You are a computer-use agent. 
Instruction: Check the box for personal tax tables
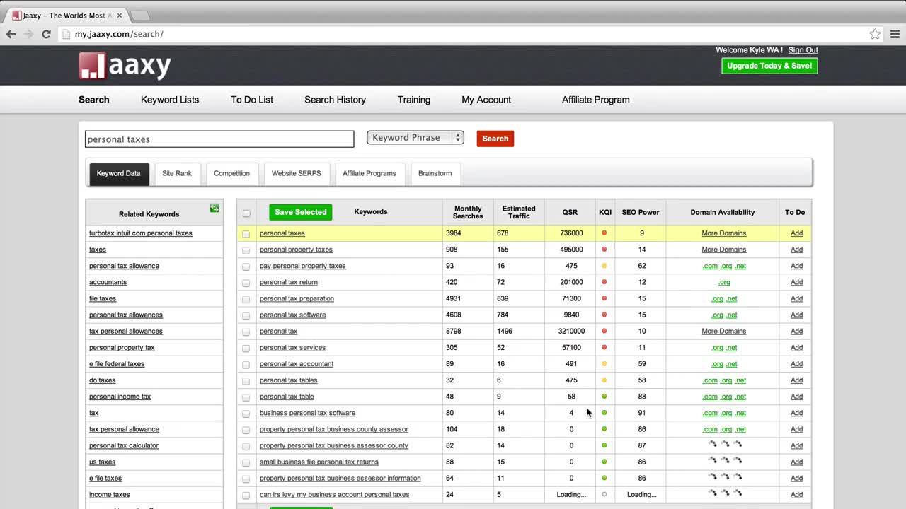(246, 381)
